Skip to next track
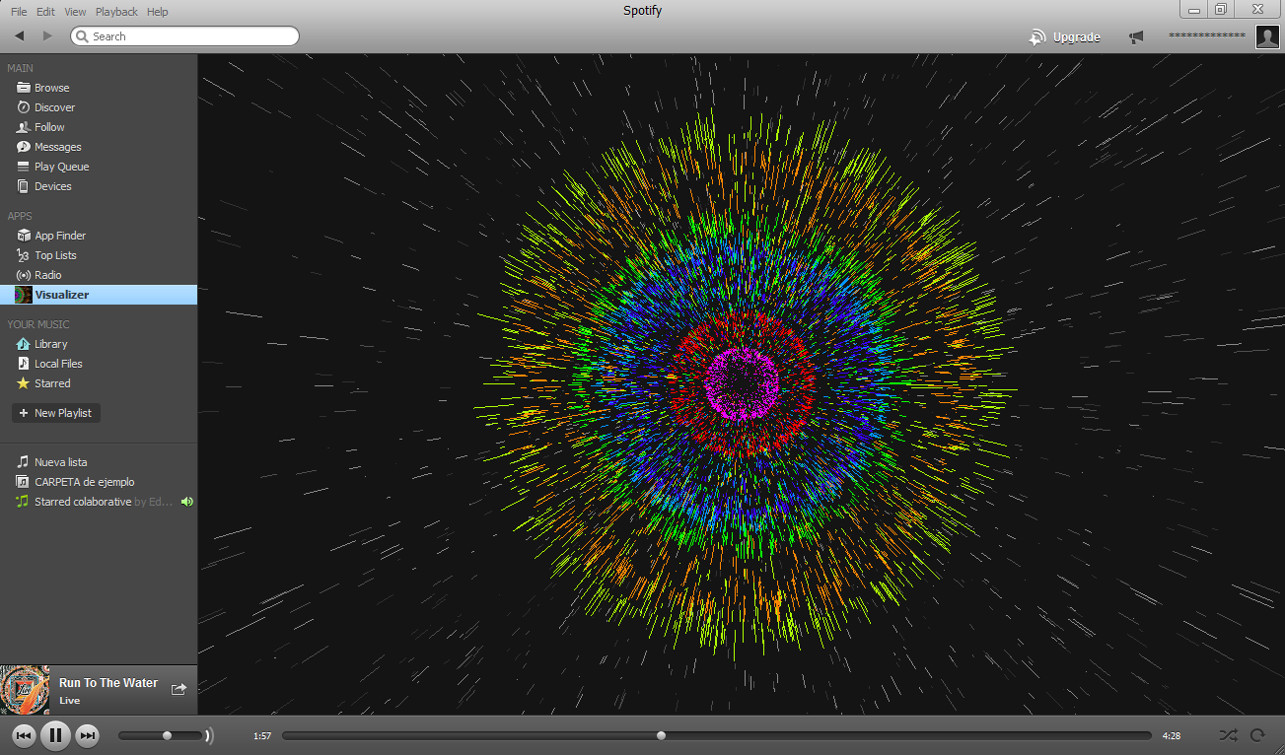This screenshot has height=755, width=1285. coord(87,735)
